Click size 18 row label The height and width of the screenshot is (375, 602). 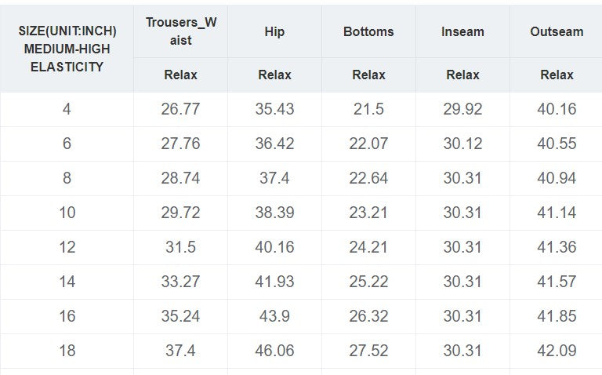click(x=67, y=351)
